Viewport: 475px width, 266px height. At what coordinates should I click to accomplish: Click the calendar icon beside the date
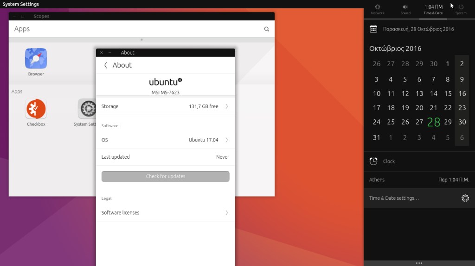click(373, 29)
